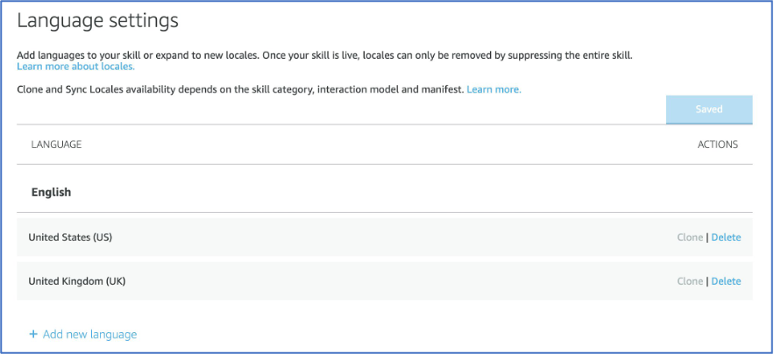Click the separator between UK Clone and Delete
This screenshot has height=354, width=774.
(707, 281)
